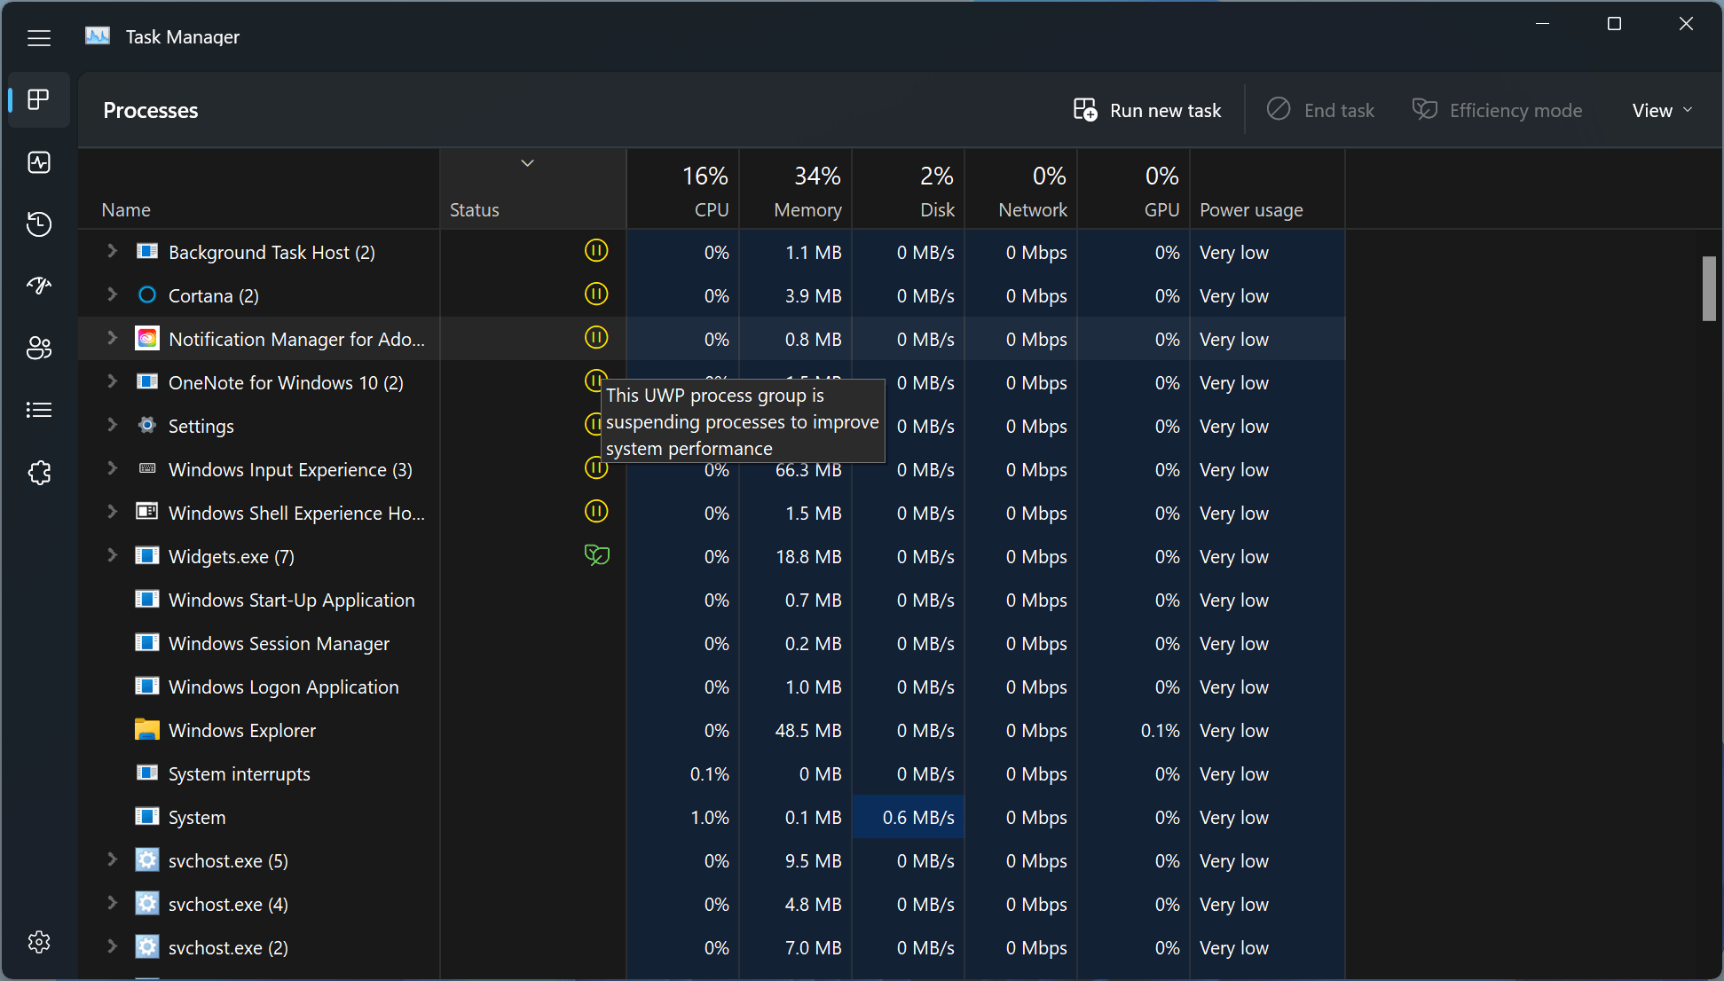Open the Performance page in sidebar
Screen dimensions: 1724x981
point(39,162)
